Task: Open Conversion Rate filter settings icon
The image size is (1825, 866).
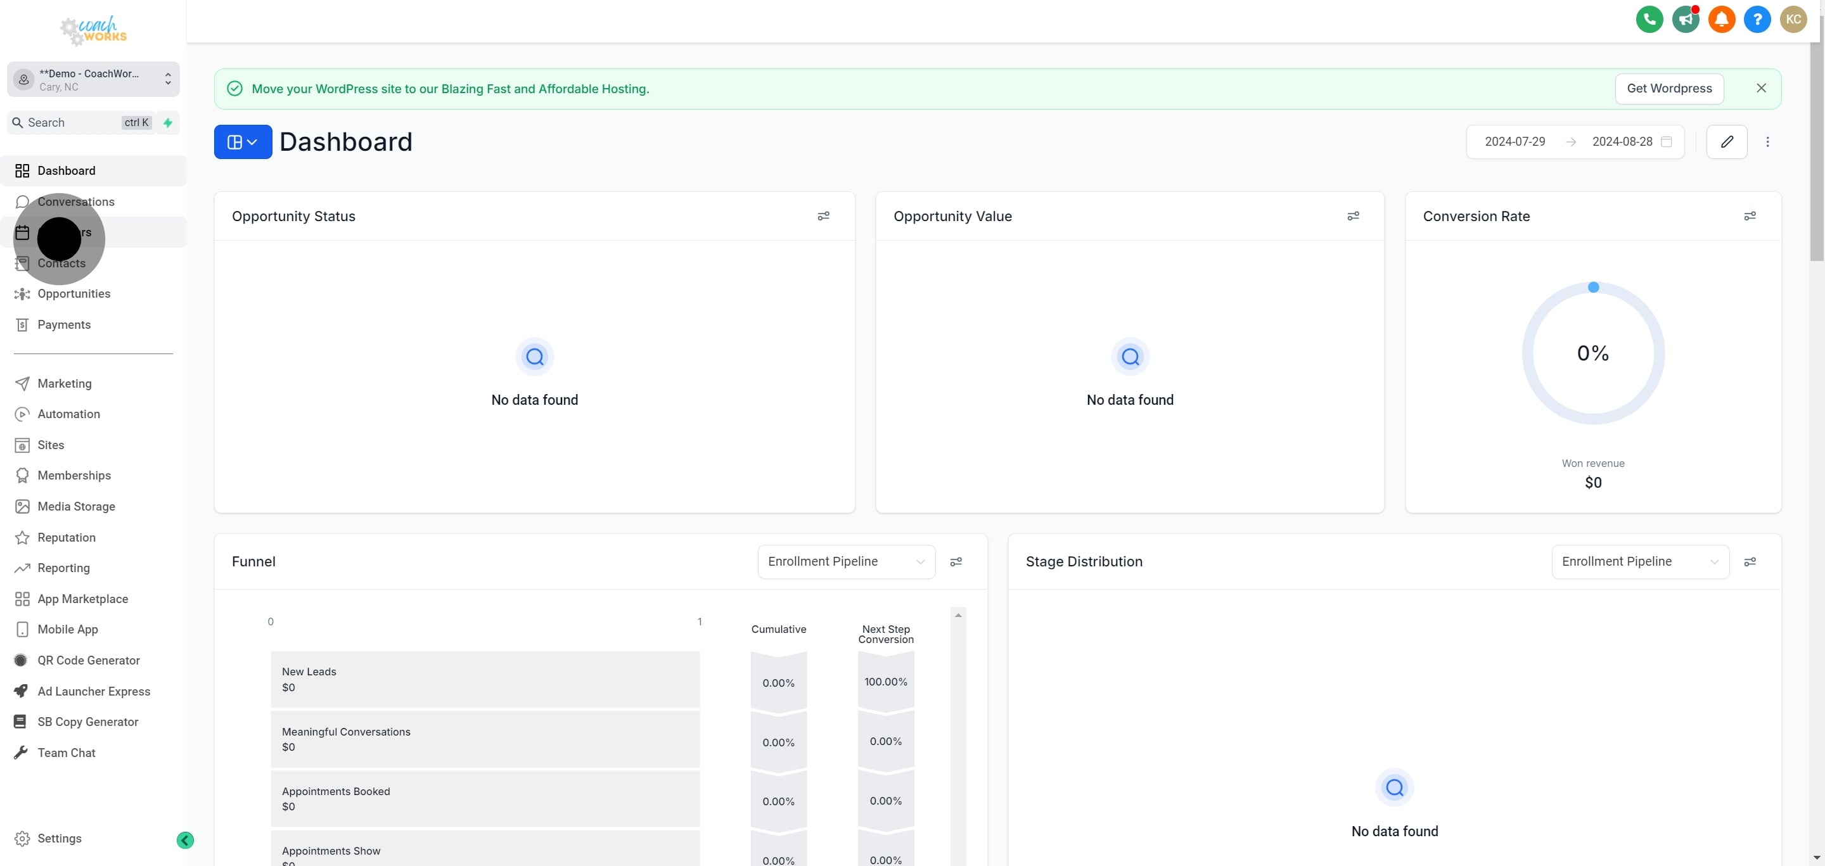Action: [x=1749, y=216]
